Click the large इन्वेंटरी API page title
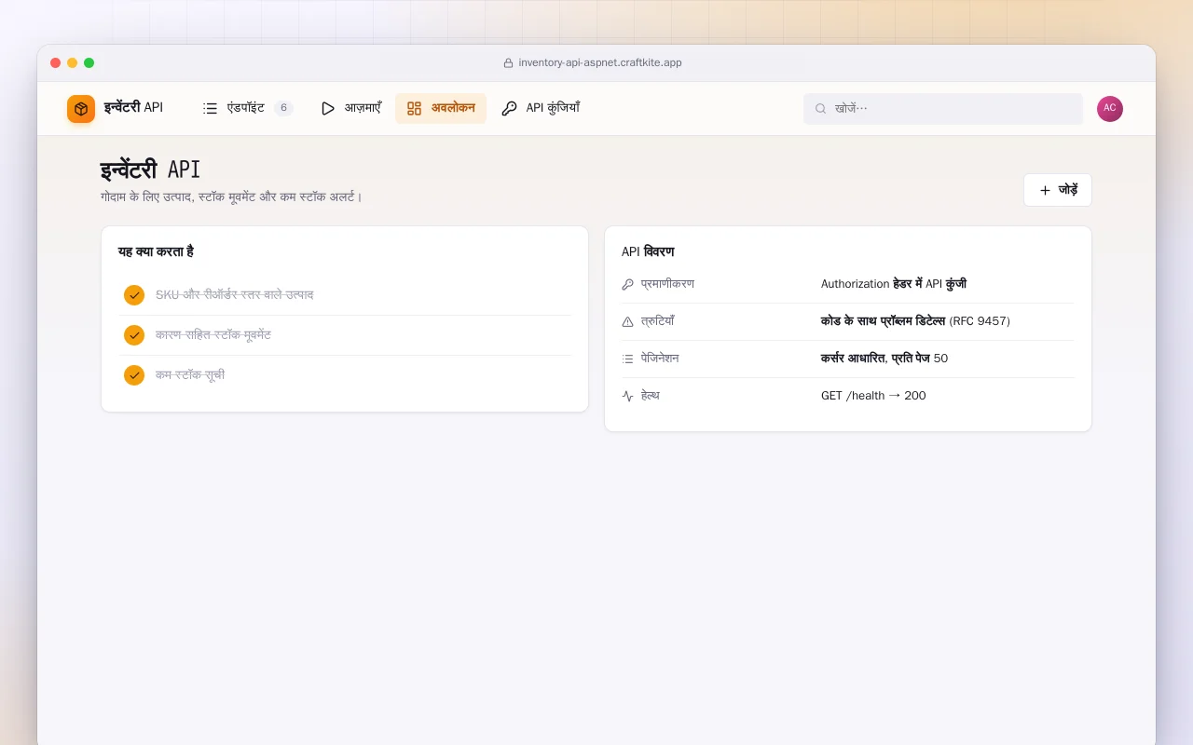The image size is (1193, 745). coord(150,169)
